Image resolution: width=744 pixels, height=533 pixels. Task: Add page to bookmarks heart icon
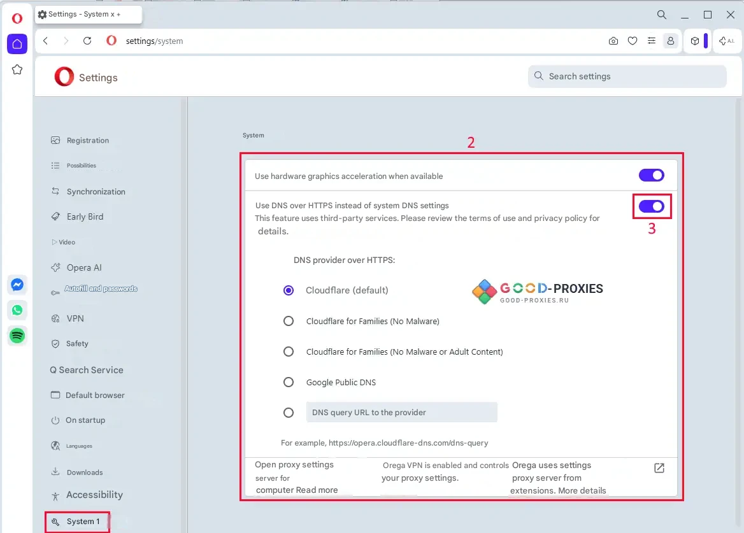(633, 41)
